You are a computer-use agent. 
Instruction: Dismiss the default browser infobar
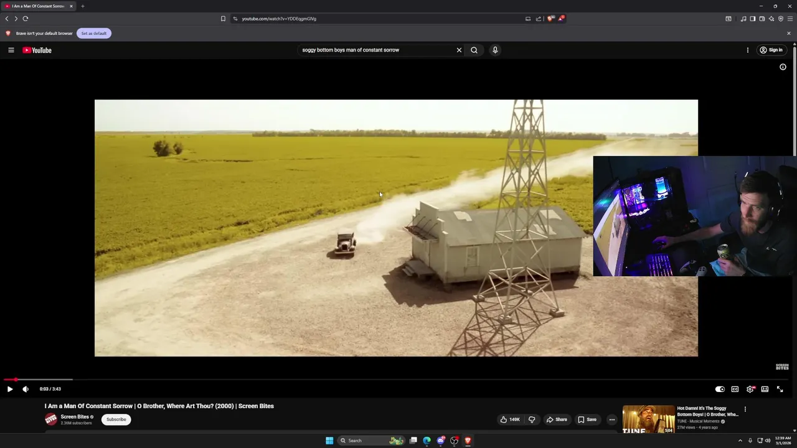coord(789,33)
